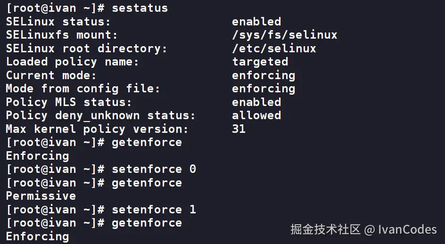Click the enabled value beside Policy MLS status

point(256,102)
